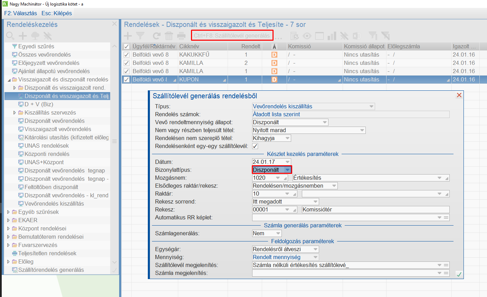Screen dimensions: 487x297
Task: Open the Mennyiség dropdown
Action: click(316, 257)
